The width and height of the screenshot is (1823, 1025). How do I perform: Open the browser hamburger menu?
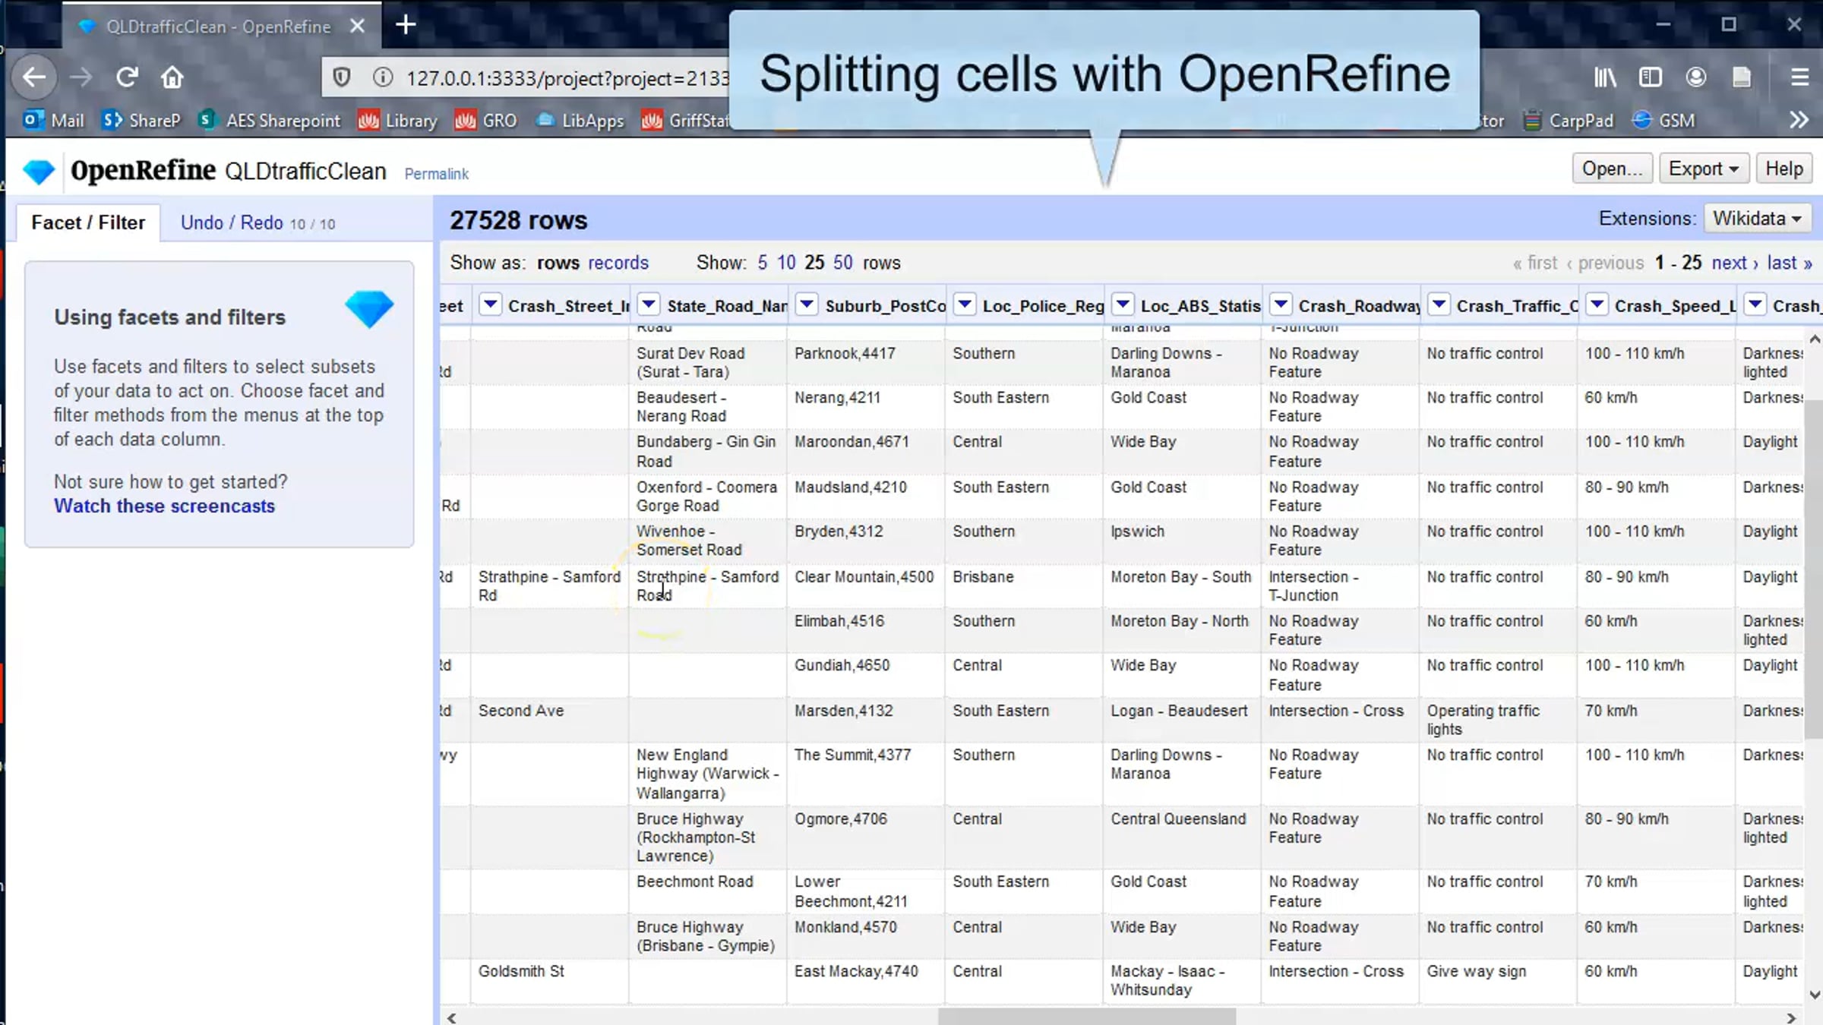tap(1799, 77)
